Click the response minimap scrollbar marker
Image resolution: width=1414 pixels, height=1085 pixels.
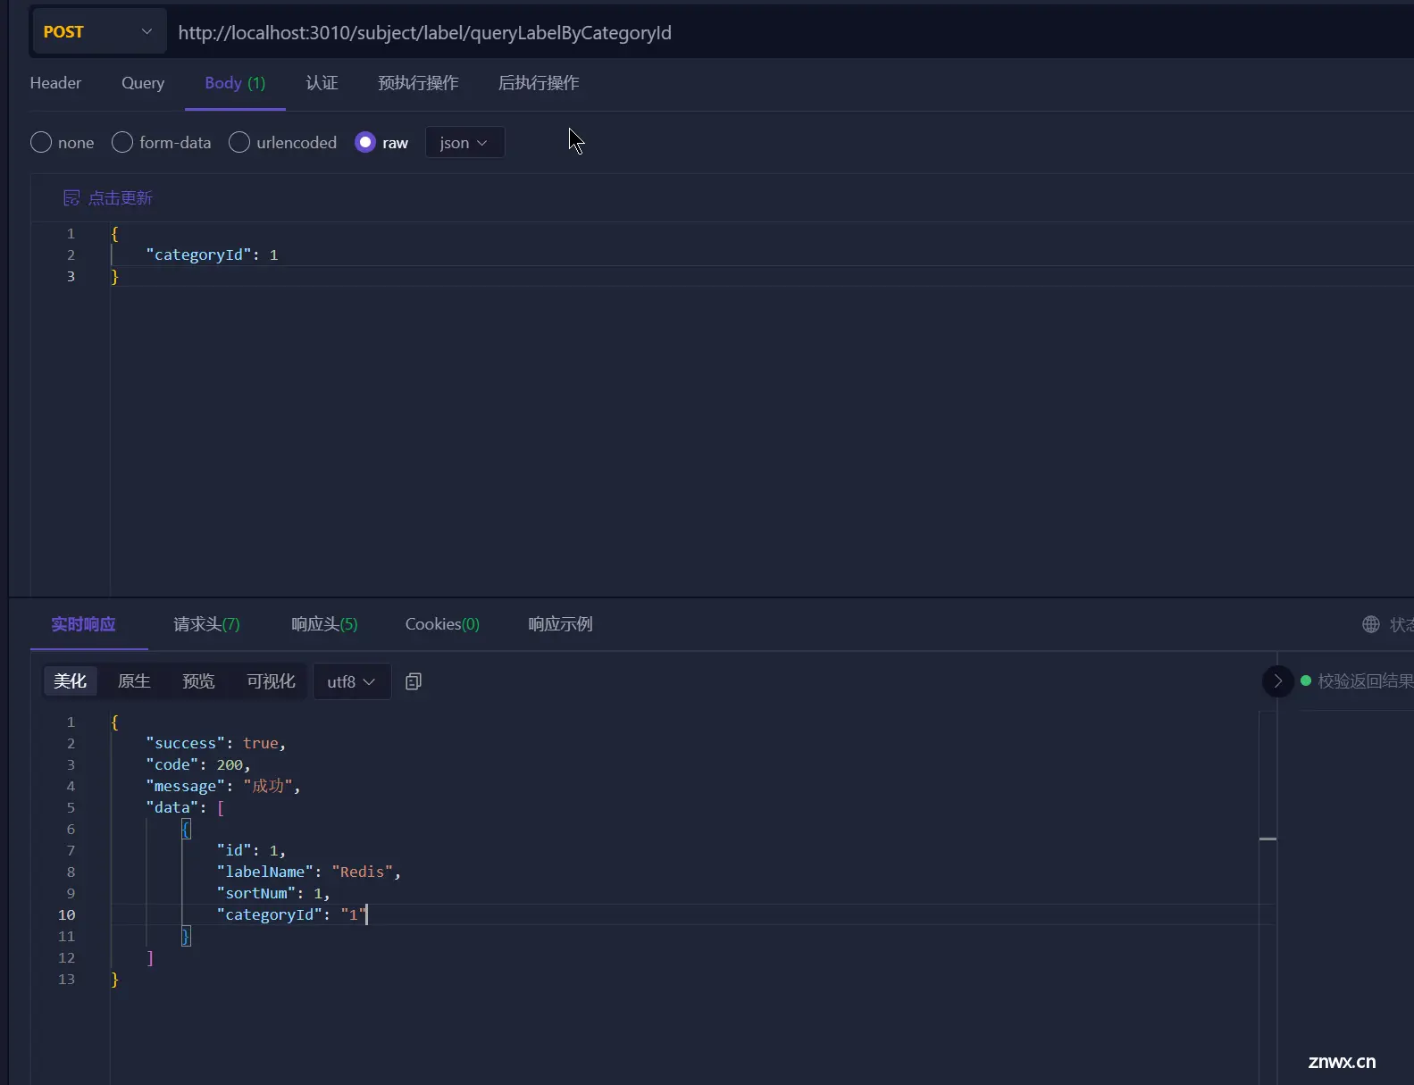click(1268, 839)
